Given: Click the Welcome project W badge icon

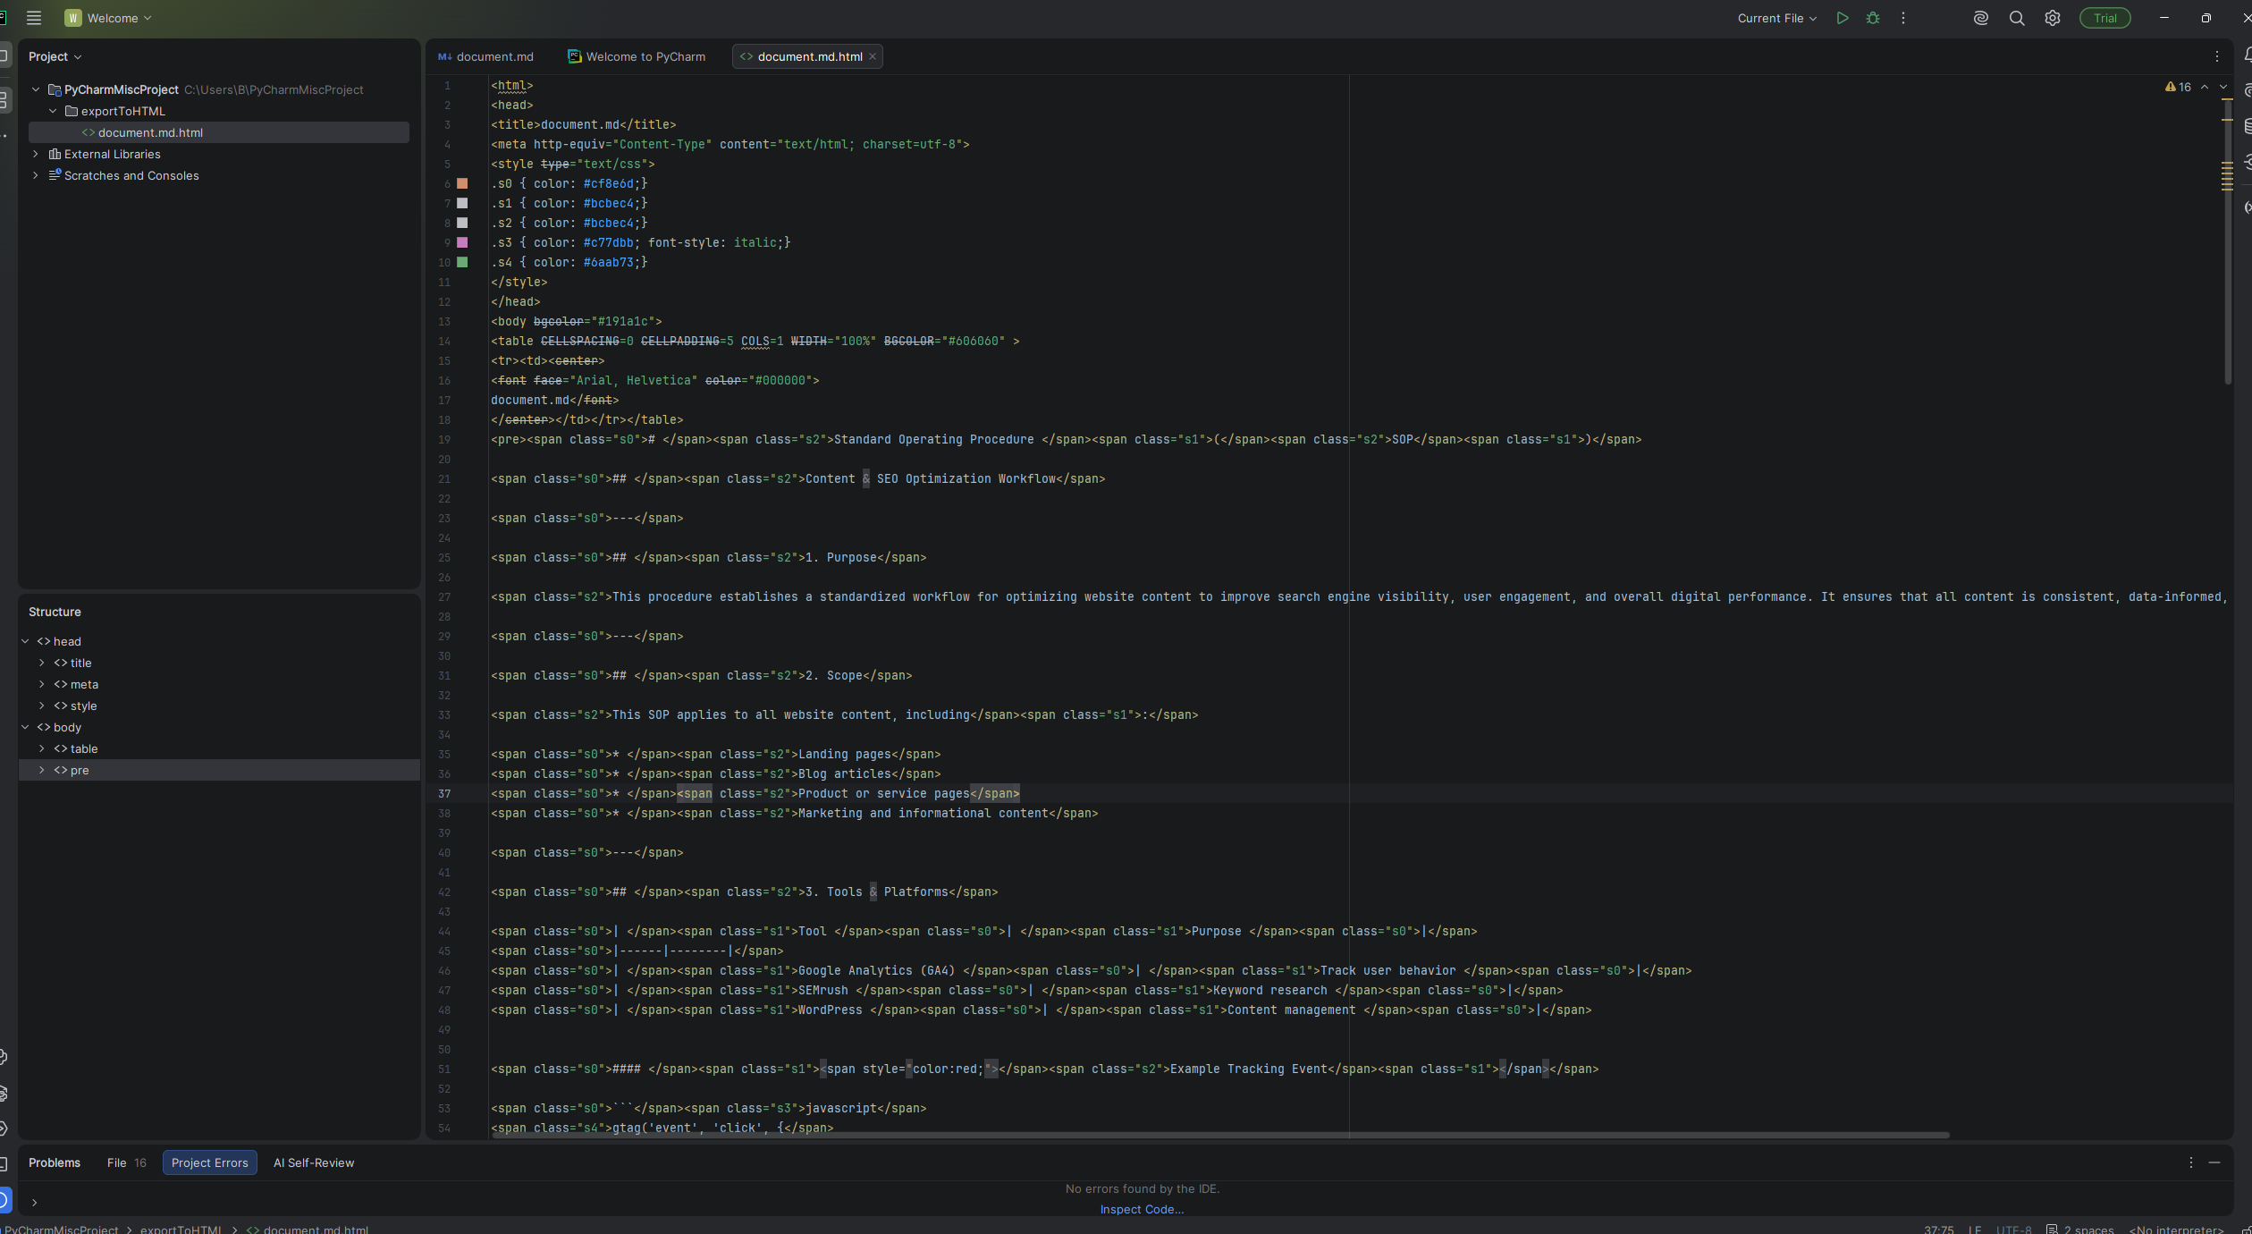Looking at the screenshot, I should point(73,18).
